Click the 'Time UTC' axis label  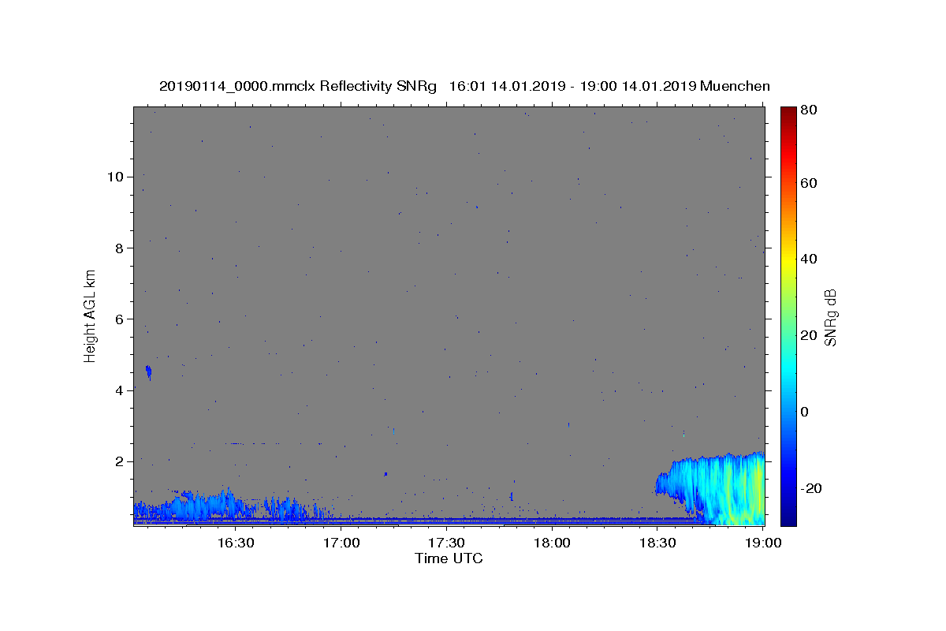449,558
